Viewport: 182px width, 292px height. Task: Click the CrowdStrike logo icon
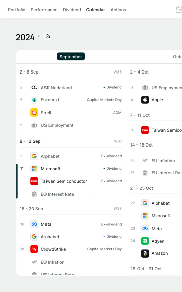[34, 249]
